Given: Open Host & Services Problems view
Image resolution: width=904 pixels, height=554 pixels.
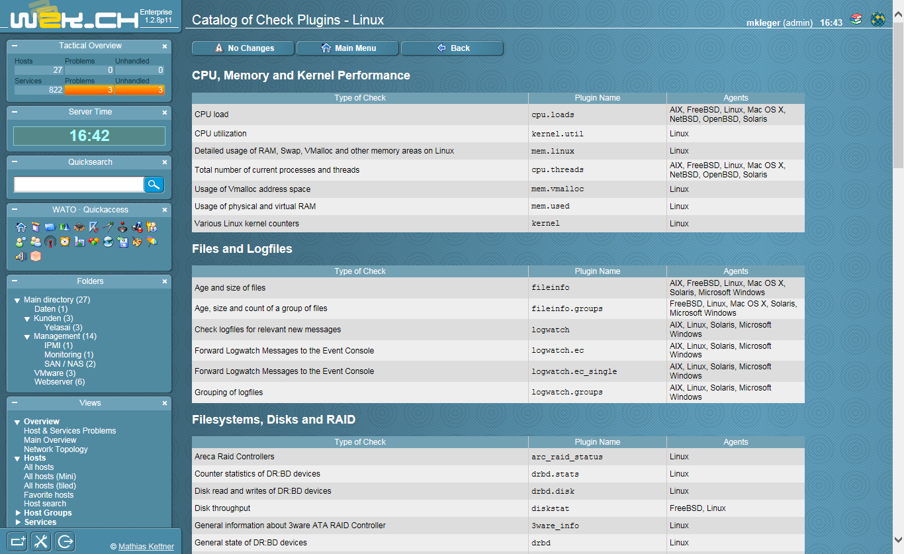Looking at the screenshot, I should (x=69, y=431).
